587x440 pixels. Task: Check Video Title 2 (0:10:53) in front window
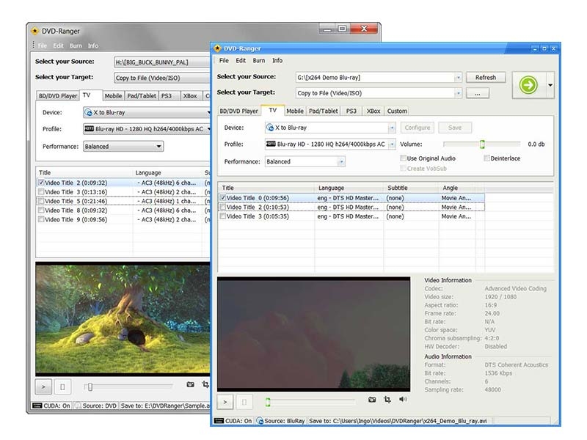223,207
